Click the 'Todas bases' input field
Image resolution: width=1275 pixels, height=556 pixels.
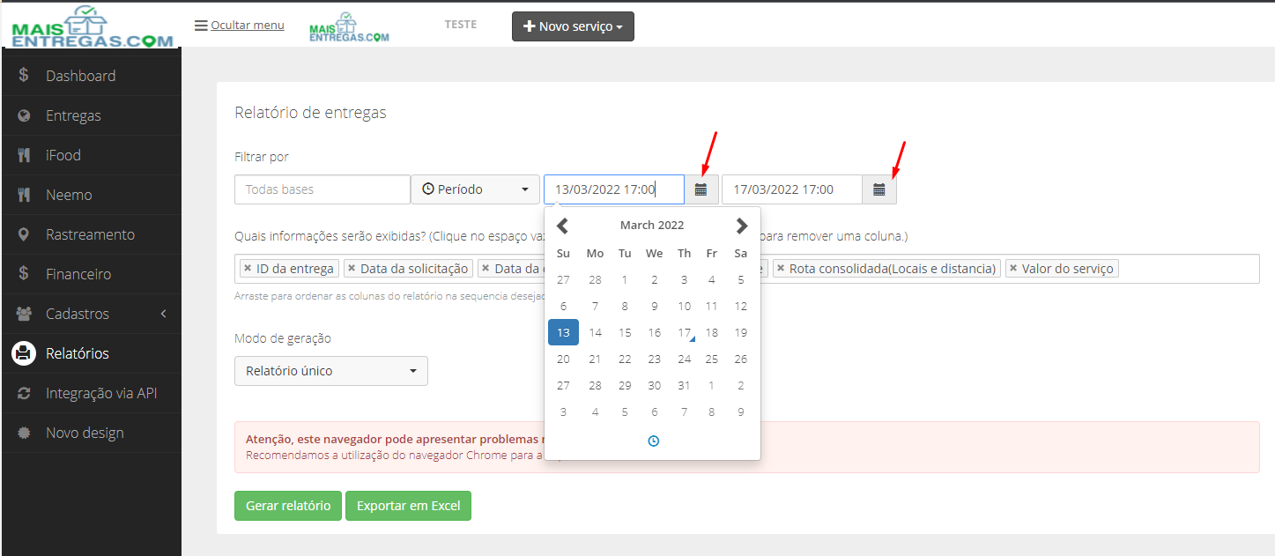[x=322, y=189]
